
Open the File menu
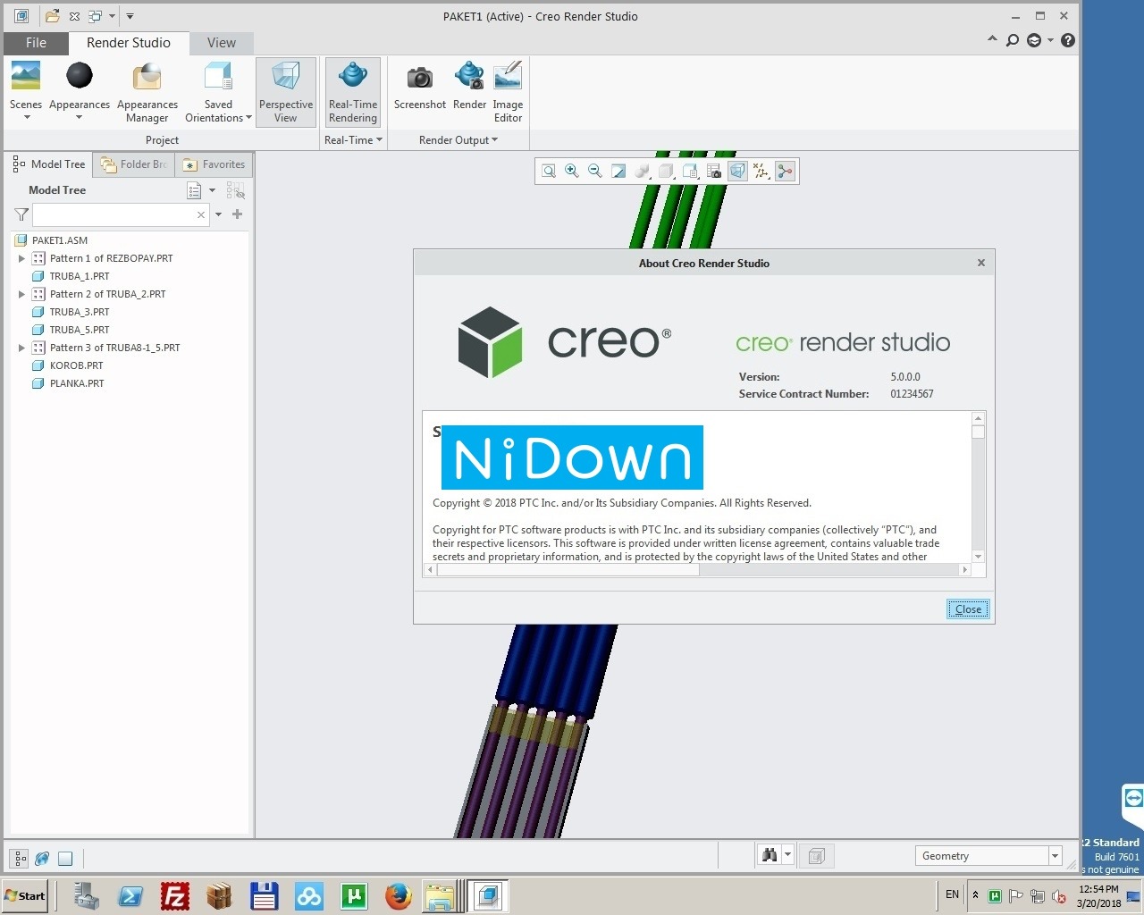36,43
